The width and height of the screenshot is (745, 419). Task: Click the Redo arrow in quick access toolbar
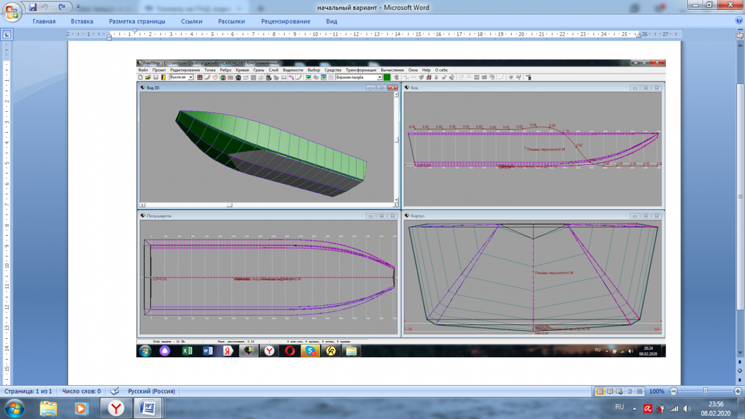(x=62, y=7)
